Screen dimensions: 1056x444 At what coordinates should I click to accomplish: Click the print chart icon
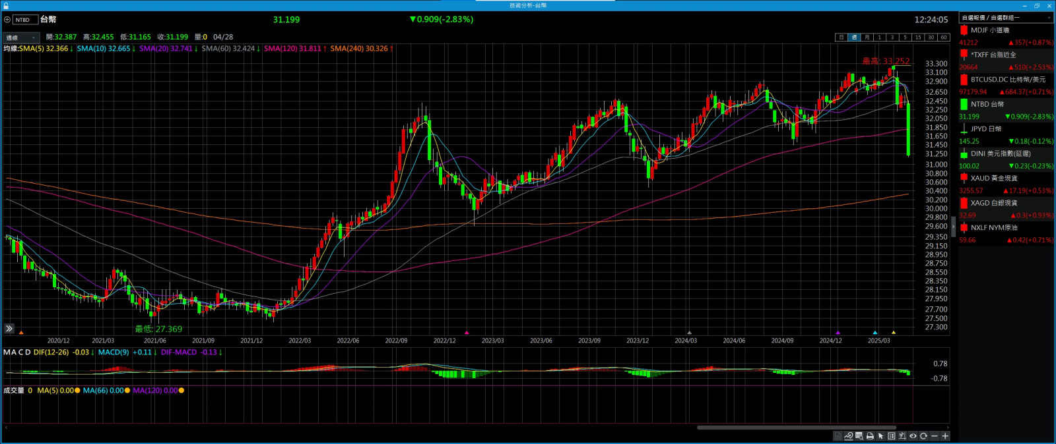pyautogui.click(x=870, y=436)
